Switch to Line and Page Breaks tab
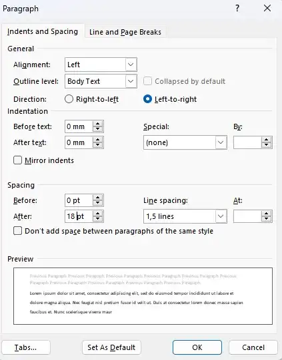Viewport: 282px width, 360px height. pyautogui.click(x=125, y=32)
